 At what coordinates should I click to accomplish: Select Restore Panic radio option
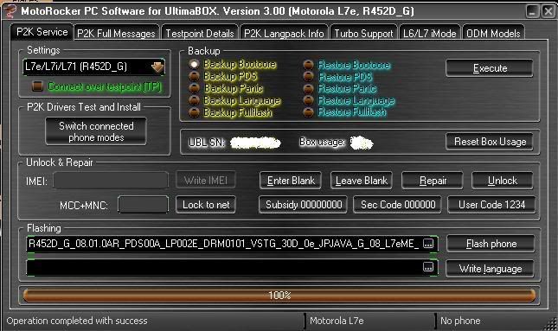pyautogui.click(x=308, y=88)
